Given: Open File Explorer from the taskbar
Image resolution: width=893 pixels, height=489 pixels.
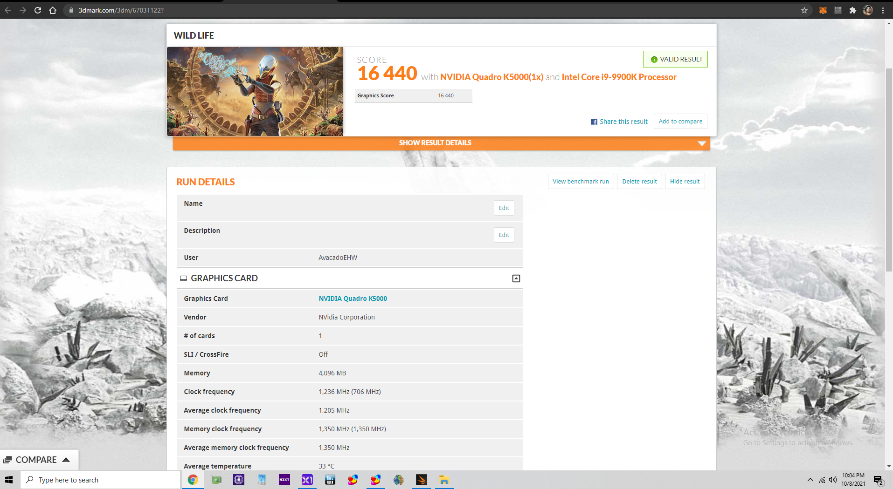Looking at the screenshot, I should 444,480.
